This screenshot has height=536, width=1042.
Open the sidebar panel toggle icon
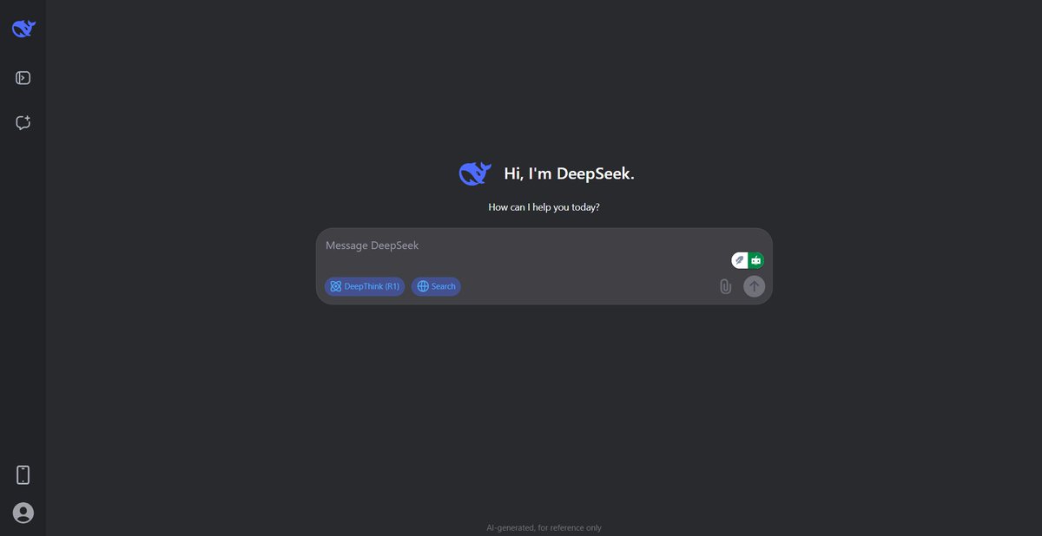(x=23, y=78)
